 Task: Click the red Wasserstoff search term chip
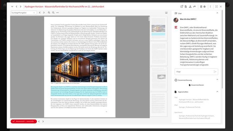[24, 121]
